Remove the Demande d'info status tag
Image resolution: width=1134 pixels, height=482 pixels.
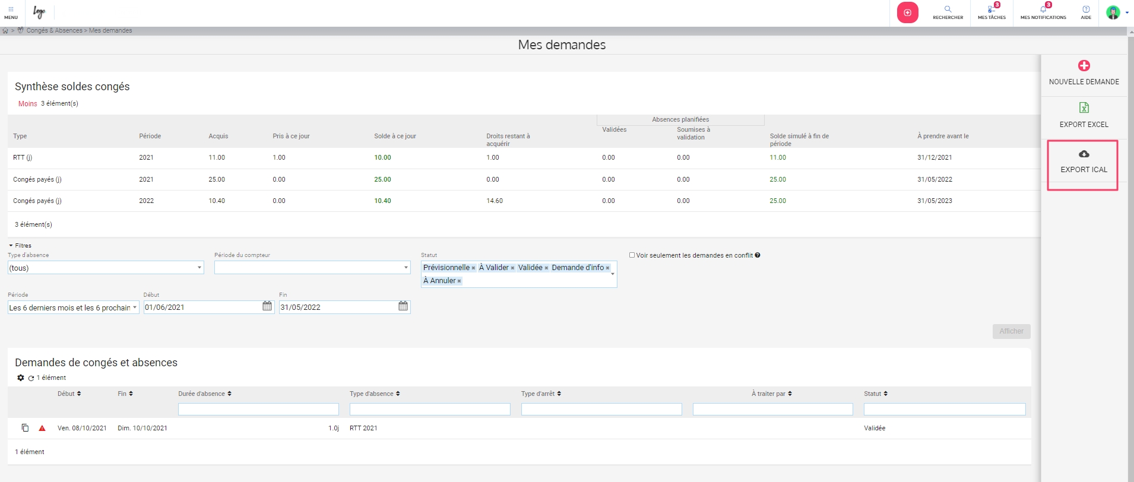point(607,268)
